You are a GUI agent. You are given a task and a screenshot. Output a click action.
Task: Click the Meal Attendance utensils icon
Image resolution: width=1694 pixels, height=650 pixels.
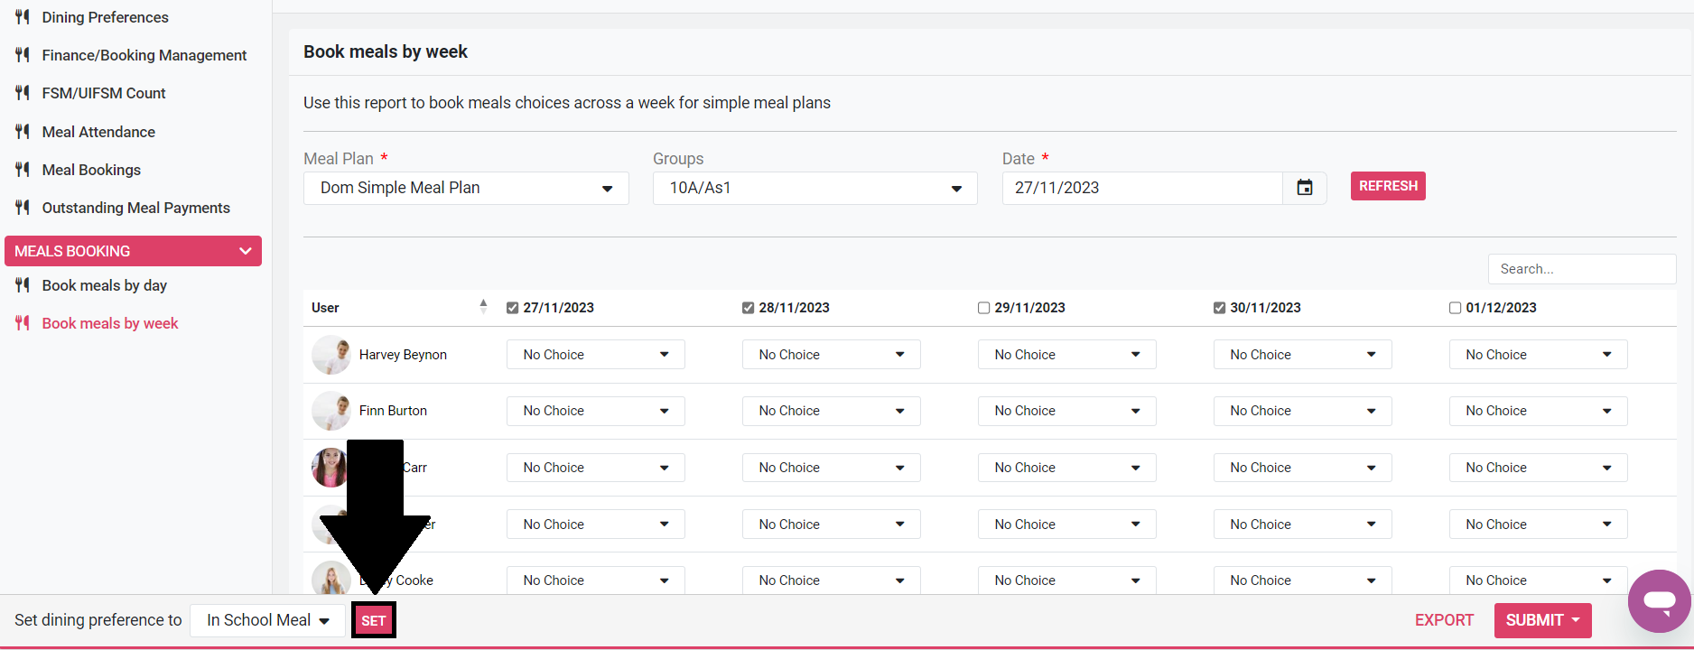(x=23, y=132)
